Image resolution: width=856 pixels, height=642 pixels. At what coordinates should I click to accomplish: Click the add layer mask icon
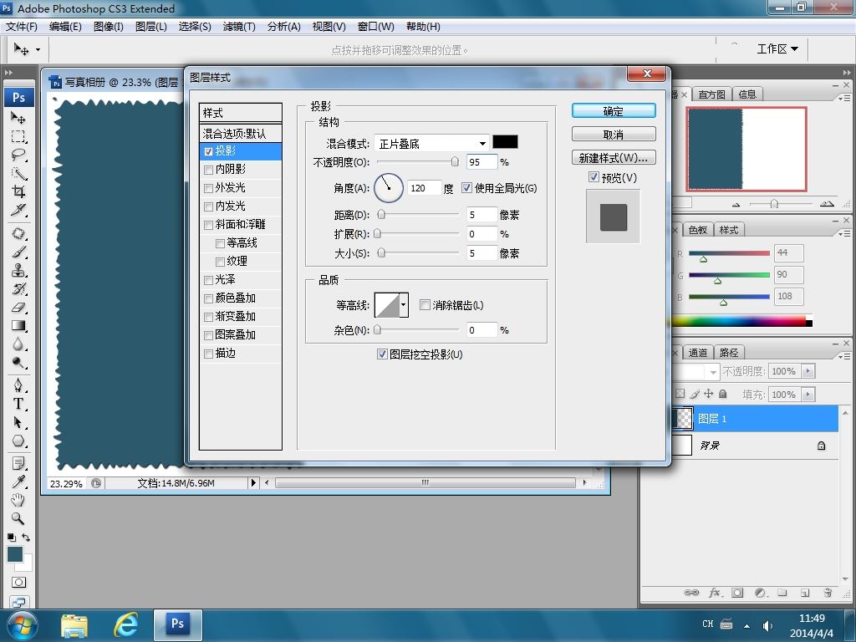point(737,593)
